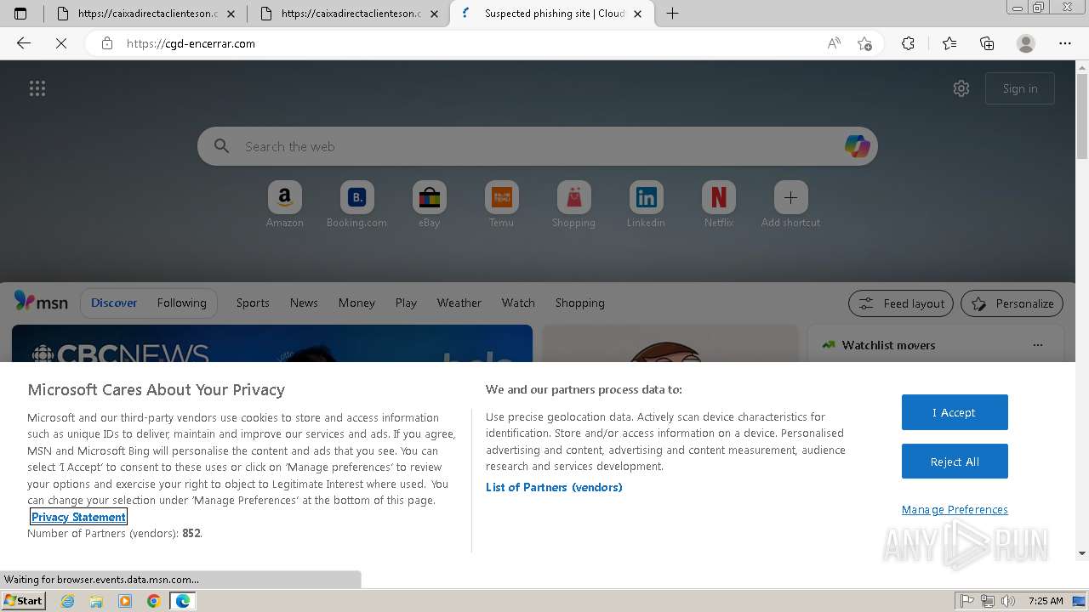Select the Discover feed tab
This screenshot has width=1089, height=612.
click(x=114, y=303)
